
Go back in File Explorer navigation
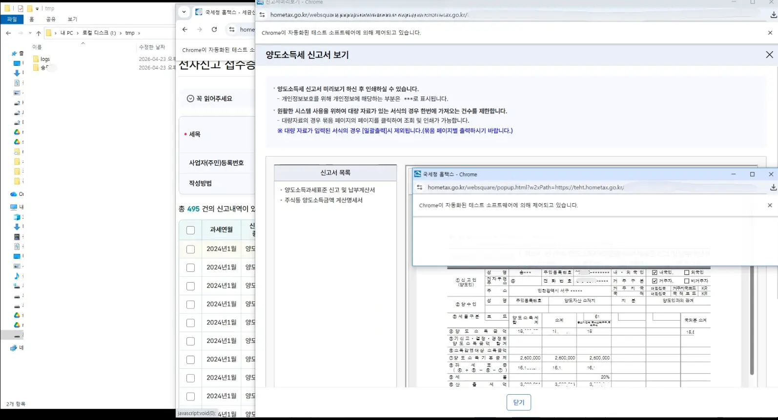(x=8, y=33)
